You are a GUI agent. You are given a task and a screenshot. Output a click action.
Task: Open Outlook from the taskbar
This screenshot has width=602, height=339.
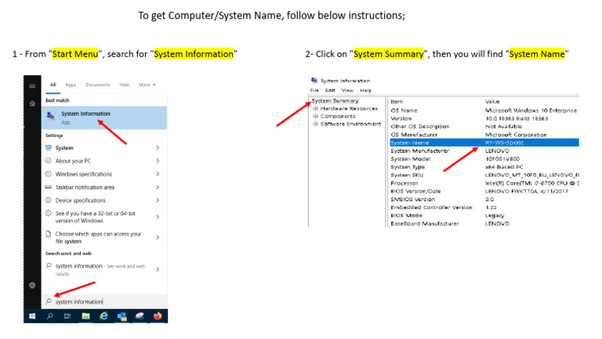(x=121, y=316)
